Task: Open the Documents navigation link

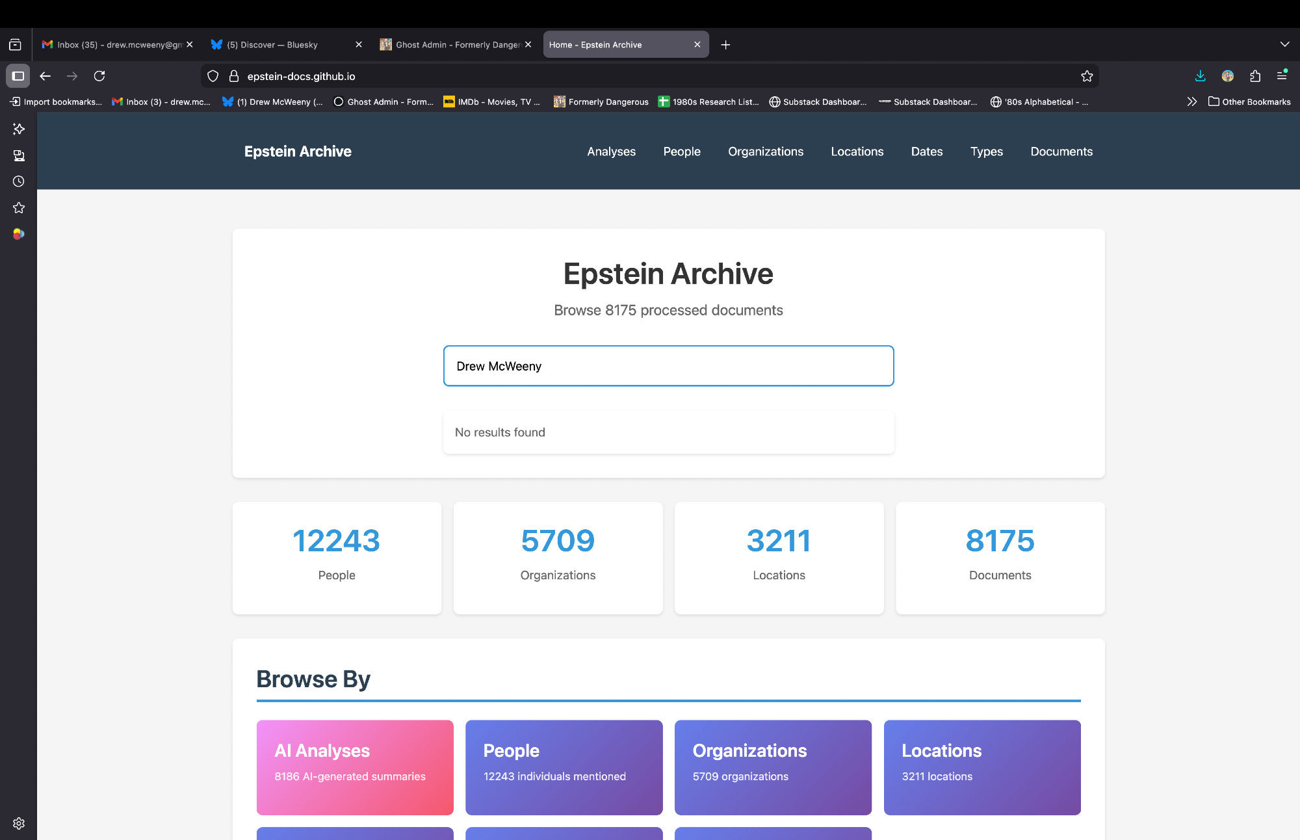Action: coord(1061,151)
